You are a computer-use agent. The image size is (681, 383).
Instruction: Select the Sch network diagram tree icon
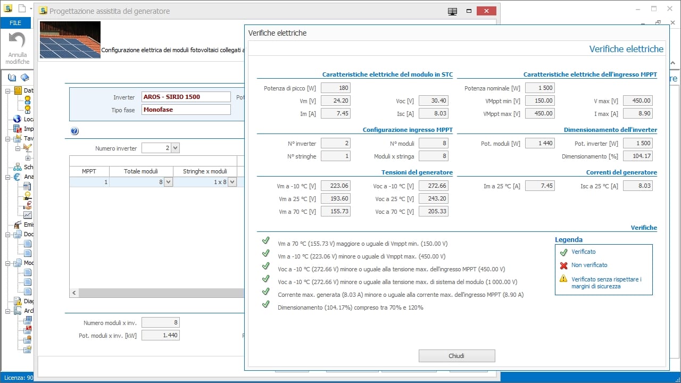18,167
